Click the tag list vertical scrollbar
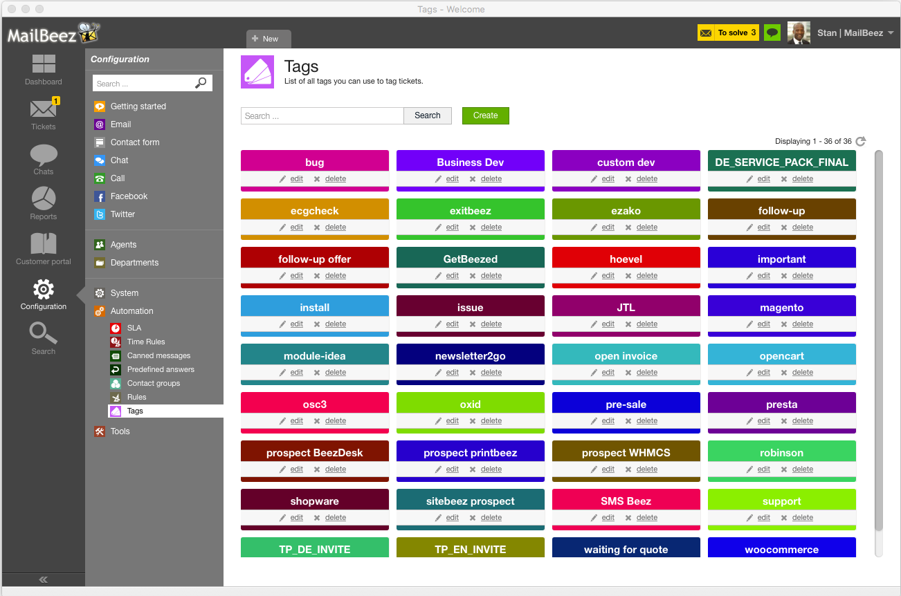The image size is (901, 596). click(x=879, y=340)
